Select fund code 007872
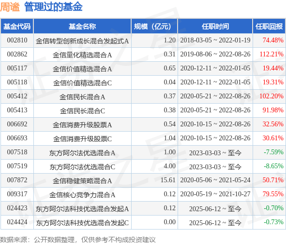Screen dimensions: 286x244 click(x=17, y=180)
